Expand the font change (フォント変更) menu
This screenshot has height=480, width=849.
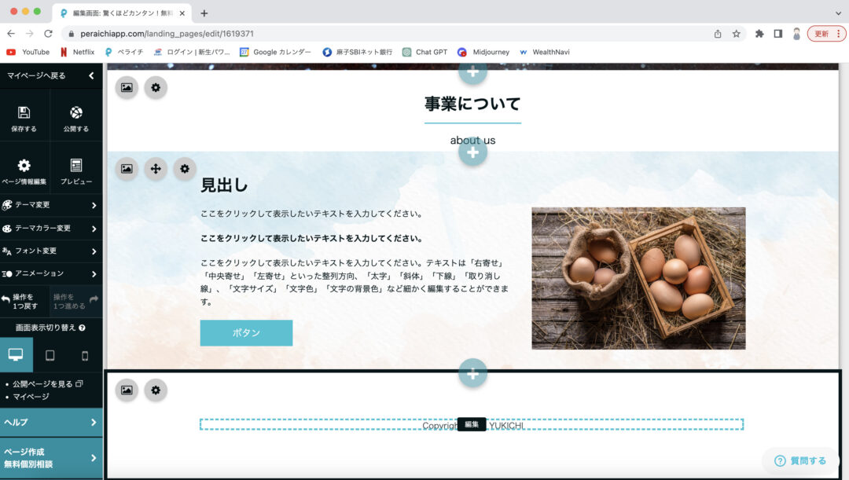(x=51, y=251)
